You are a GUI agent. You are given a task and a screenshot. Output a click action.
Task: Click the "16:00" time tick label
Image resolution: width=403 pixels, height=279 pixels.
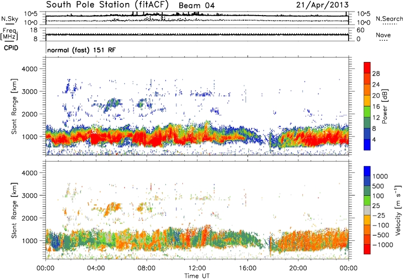coord(247,268)
